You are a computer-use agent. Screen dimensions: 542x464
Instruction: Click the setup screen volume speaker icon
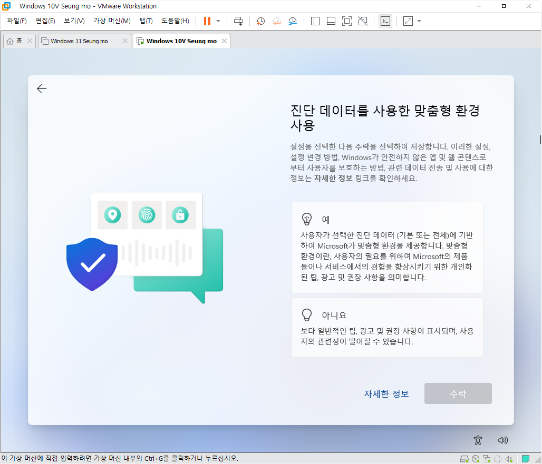point(503,440)
